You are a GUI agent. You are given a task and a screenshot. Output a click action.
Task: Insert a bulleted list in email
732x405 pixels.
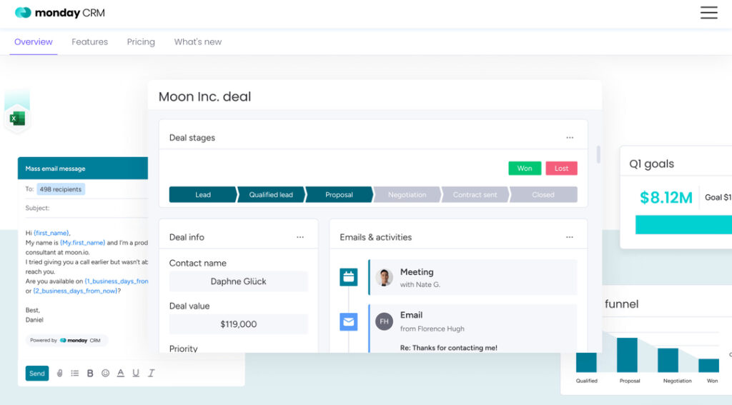pos(74,374)
